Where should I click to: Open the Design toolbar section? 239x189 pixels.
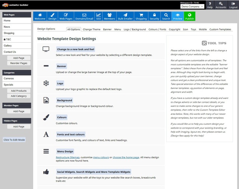[x=52, y=16]
